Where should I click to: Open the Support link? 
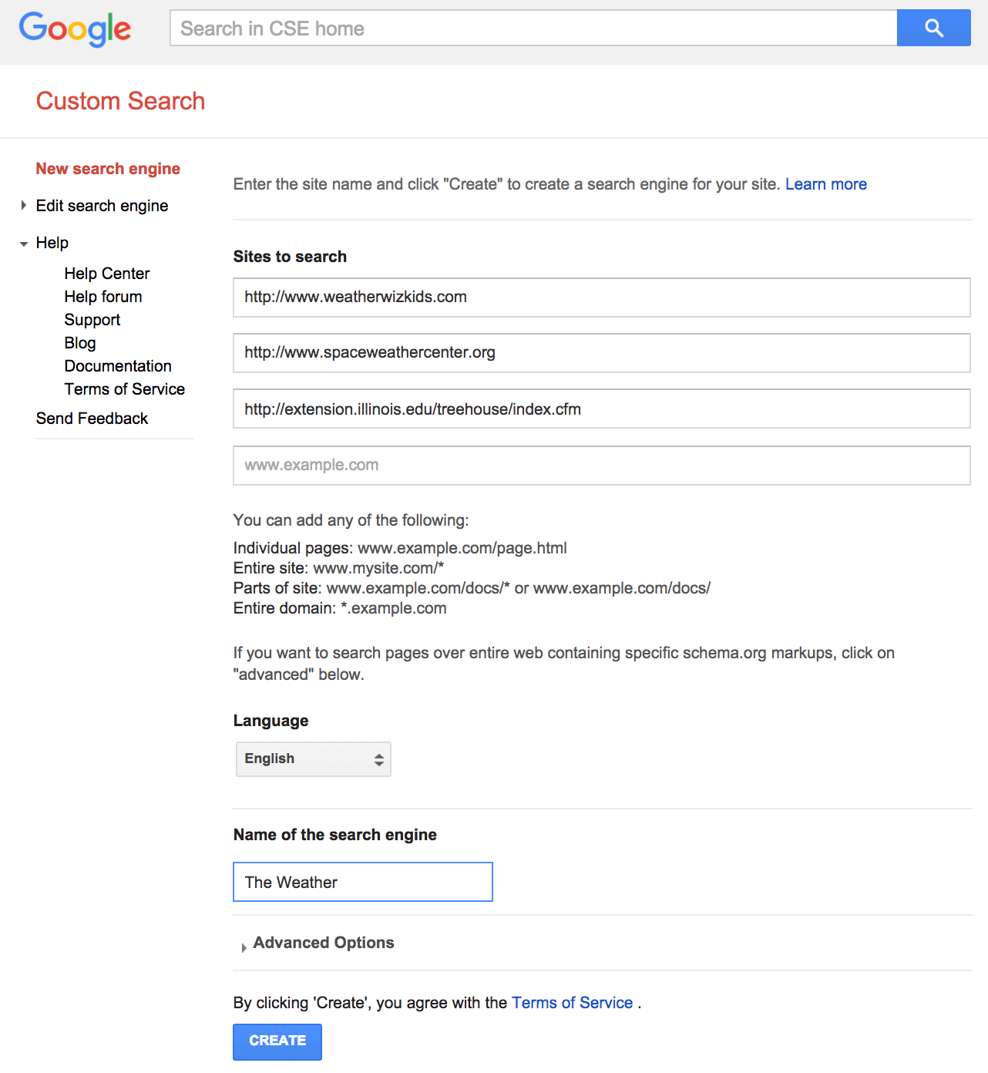pos(92,319)
